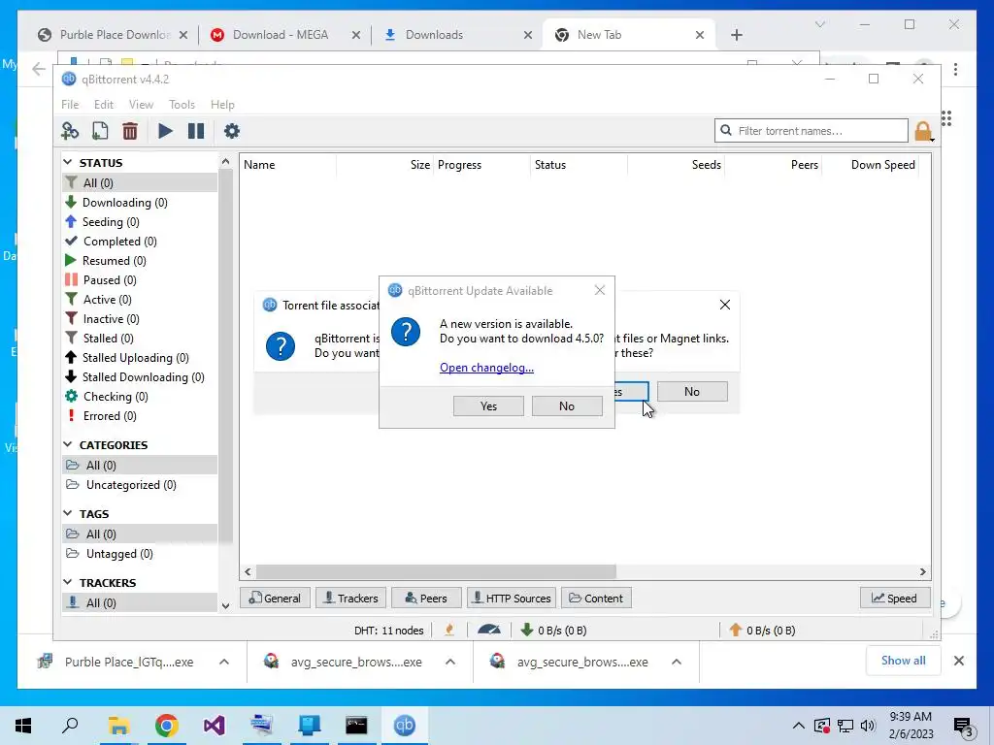Open the Chrome tab search dropdown arrow
994x745 pixels.
[819, 24]
